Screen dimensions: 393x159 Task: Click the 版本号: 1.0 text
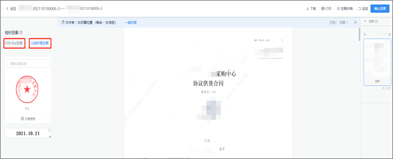tap(208, 92)
